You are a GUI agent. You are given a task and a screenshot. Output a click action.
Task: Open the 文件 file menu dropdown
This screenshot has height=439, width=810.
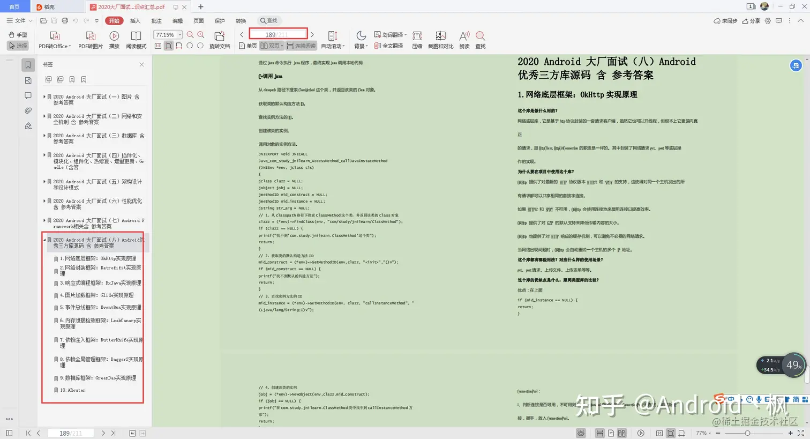pyautogui.click(x=20, y=21)
